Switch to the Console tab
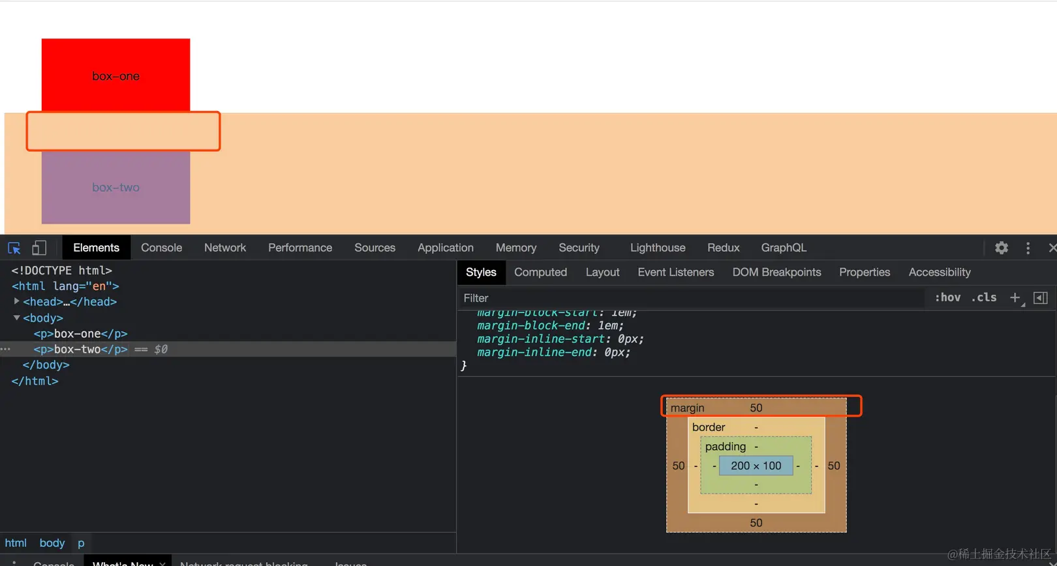Viewport: 1057px width, 566px height. click(161, 248)
